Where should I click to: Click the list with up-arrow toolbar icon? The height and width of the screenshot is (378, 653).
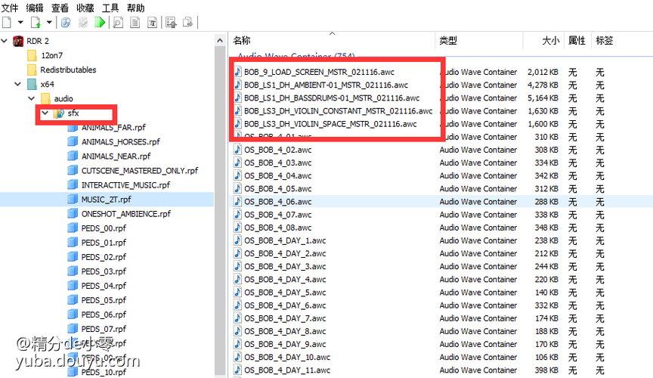(171, 22)
